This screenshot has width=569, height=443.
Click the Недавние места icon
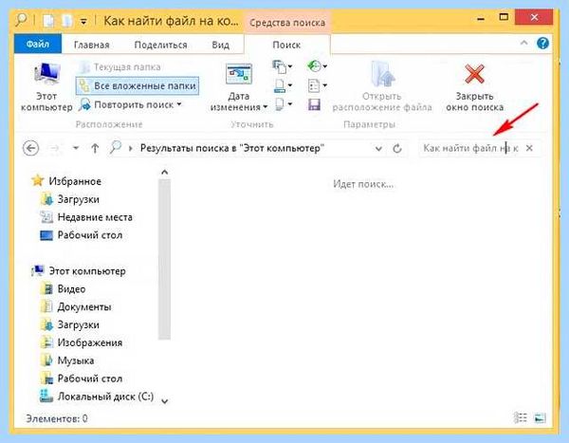pos(46,217)
